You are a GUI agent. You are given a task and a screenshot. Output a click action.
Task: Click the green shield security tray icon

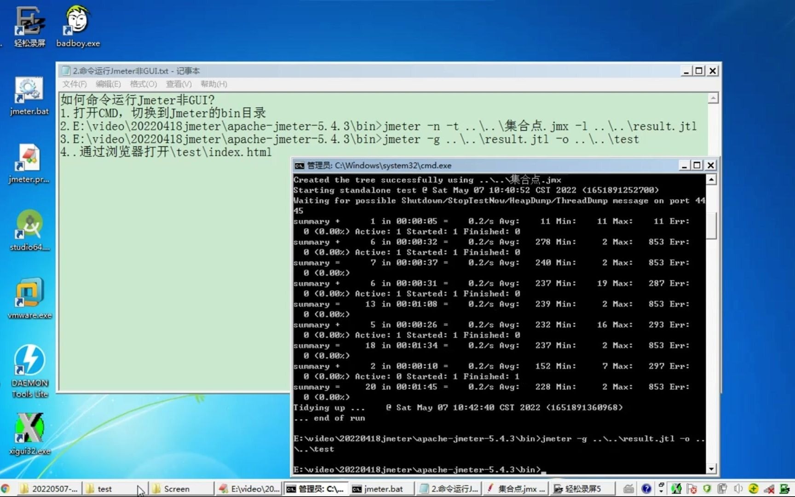tap(707, 489)
